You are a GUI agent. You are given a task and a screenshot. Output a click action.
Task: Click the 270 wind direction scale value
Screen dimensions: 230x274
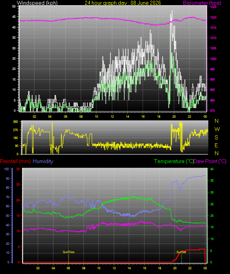point(15,130)
